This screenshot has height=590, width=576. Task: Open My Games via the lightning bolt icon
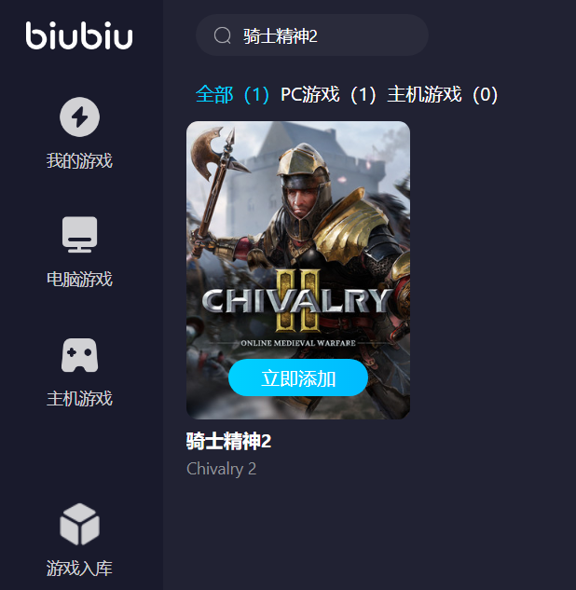(x=80, y=117)
